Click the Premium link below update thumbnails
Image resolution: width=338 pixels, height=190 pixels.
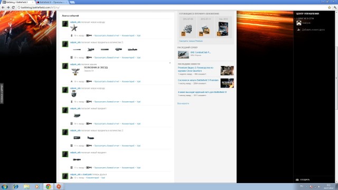191,41
